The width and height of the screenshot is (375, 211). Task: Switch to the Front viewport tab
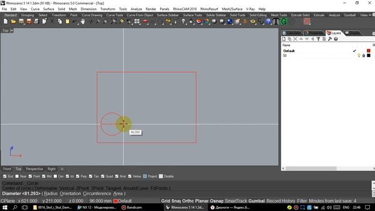point(7,169)
